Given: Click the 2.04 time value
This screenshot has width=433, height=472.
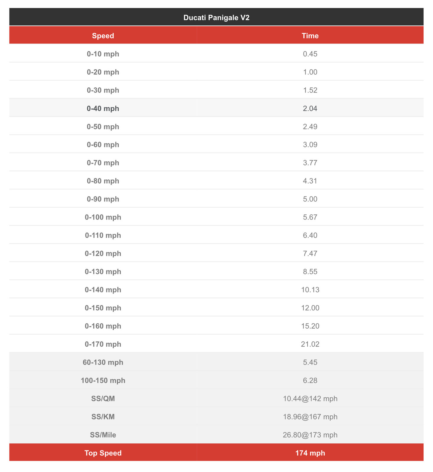Looking at the screenshot, I should [x=310, y=108].
